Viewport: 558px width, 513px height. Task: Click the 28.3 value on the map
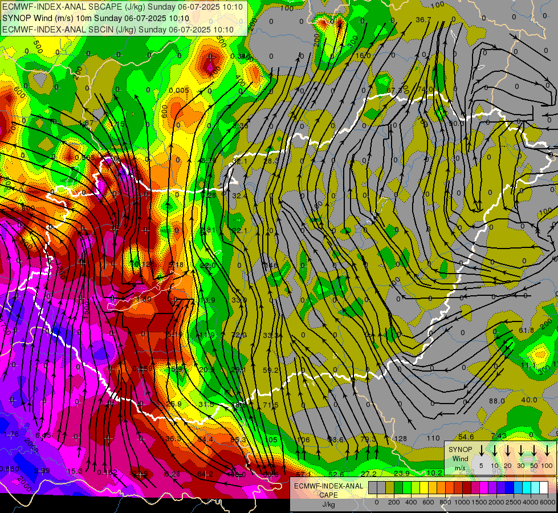271,161
